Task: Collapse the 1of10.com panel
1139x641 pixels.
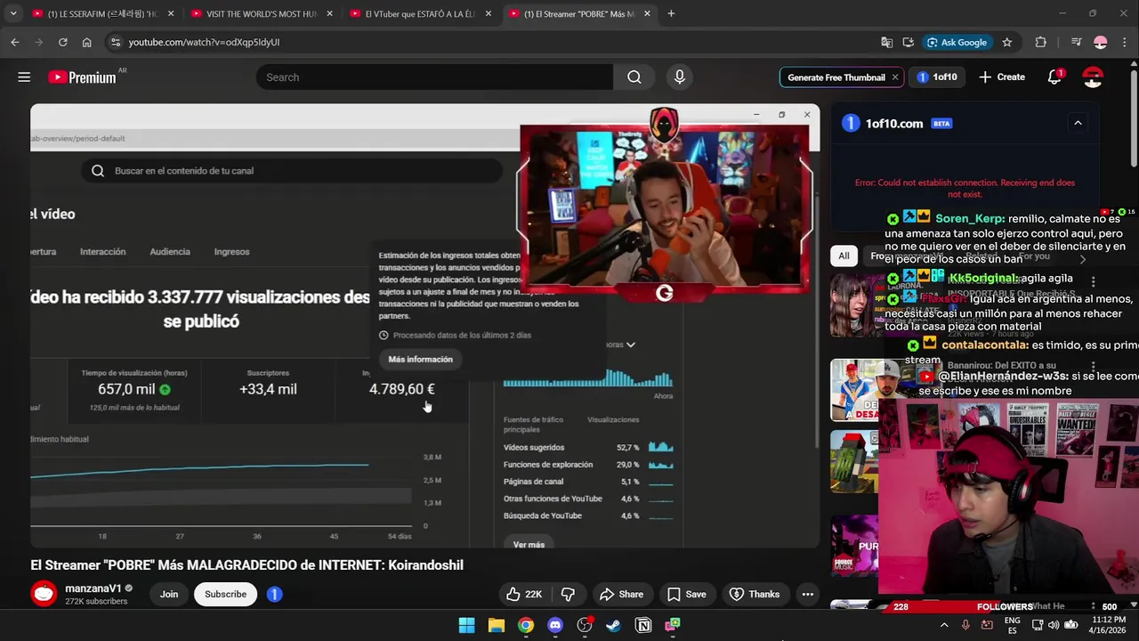Action: pos(1078,123)
